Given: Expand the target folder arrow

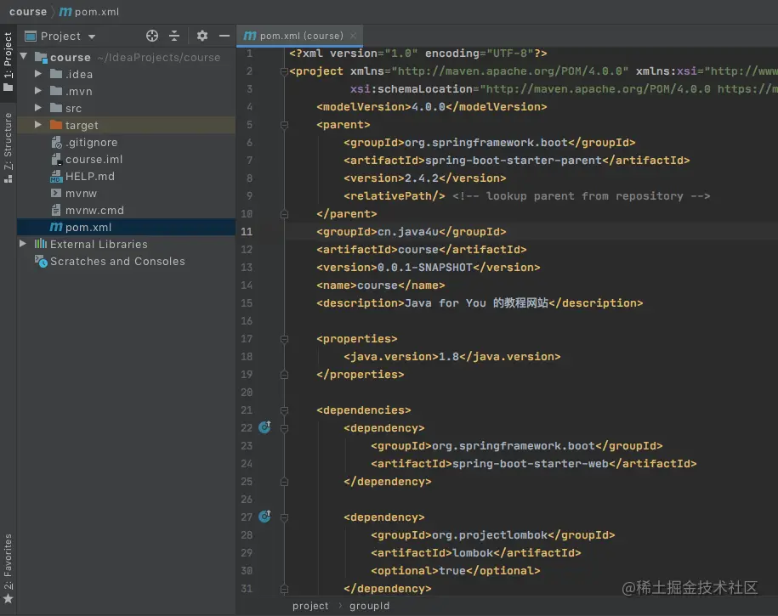Looking at the screenshot, I should (x=37, y=125).
